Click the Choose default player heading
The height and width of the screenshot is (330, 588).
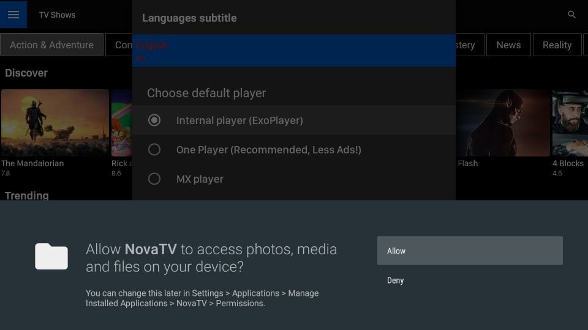206,93
